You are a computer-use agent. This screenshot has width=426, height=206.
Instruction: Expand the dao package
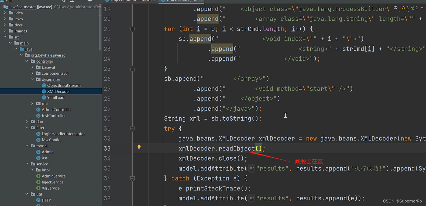coord(27,122)
